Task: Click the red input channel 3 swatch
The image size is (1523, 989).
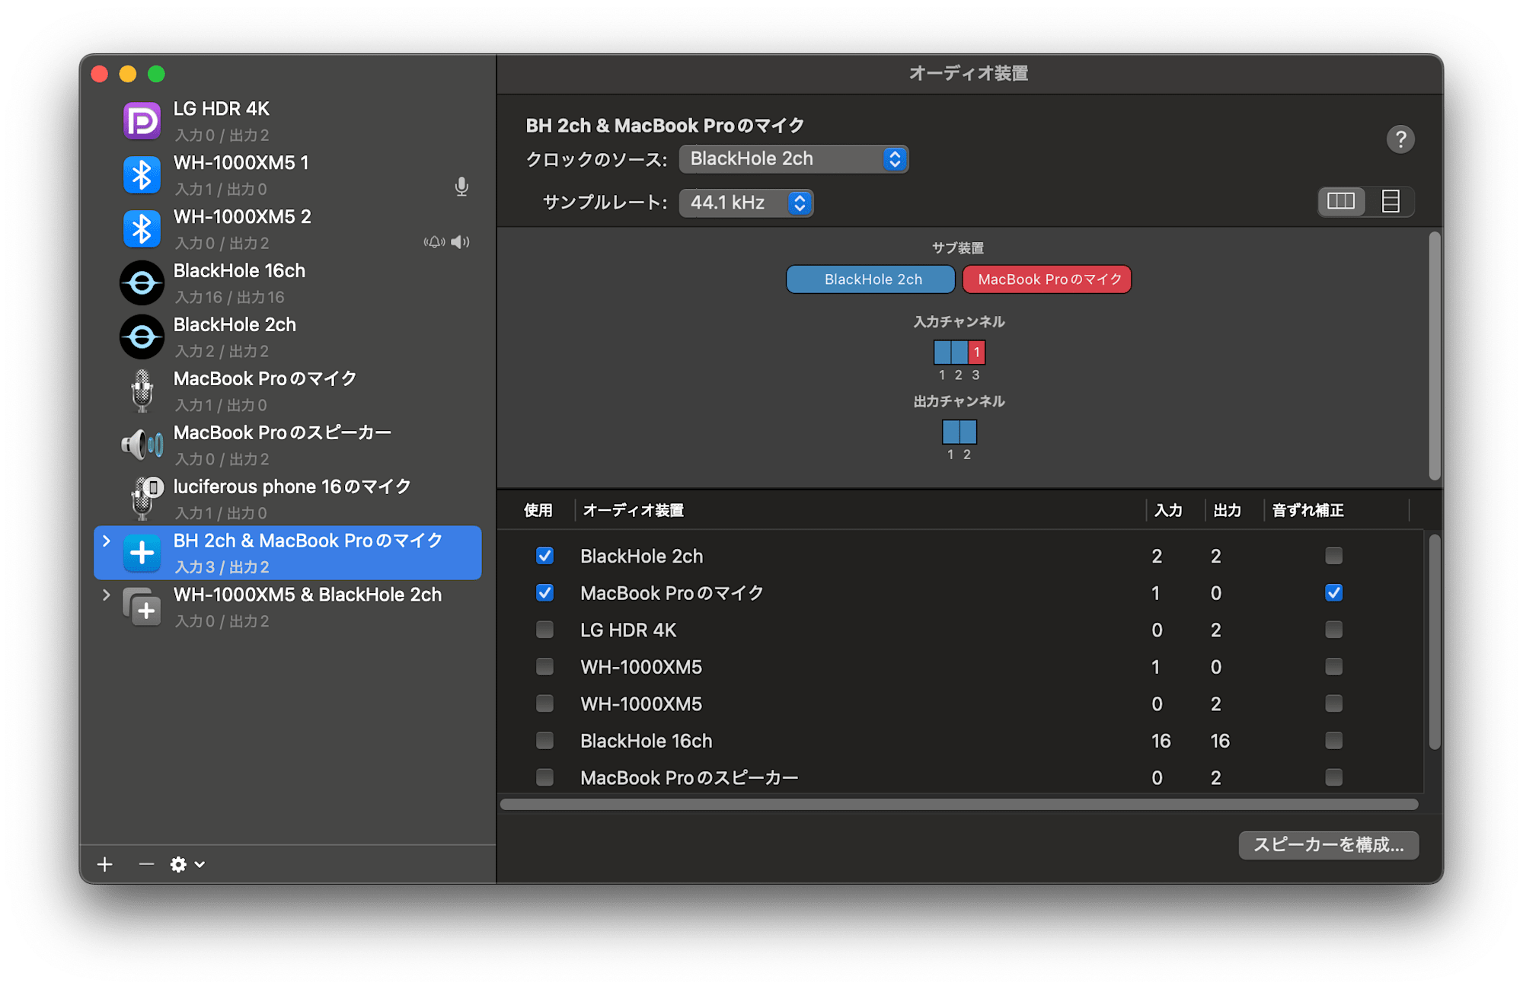Action: (977, 353)
